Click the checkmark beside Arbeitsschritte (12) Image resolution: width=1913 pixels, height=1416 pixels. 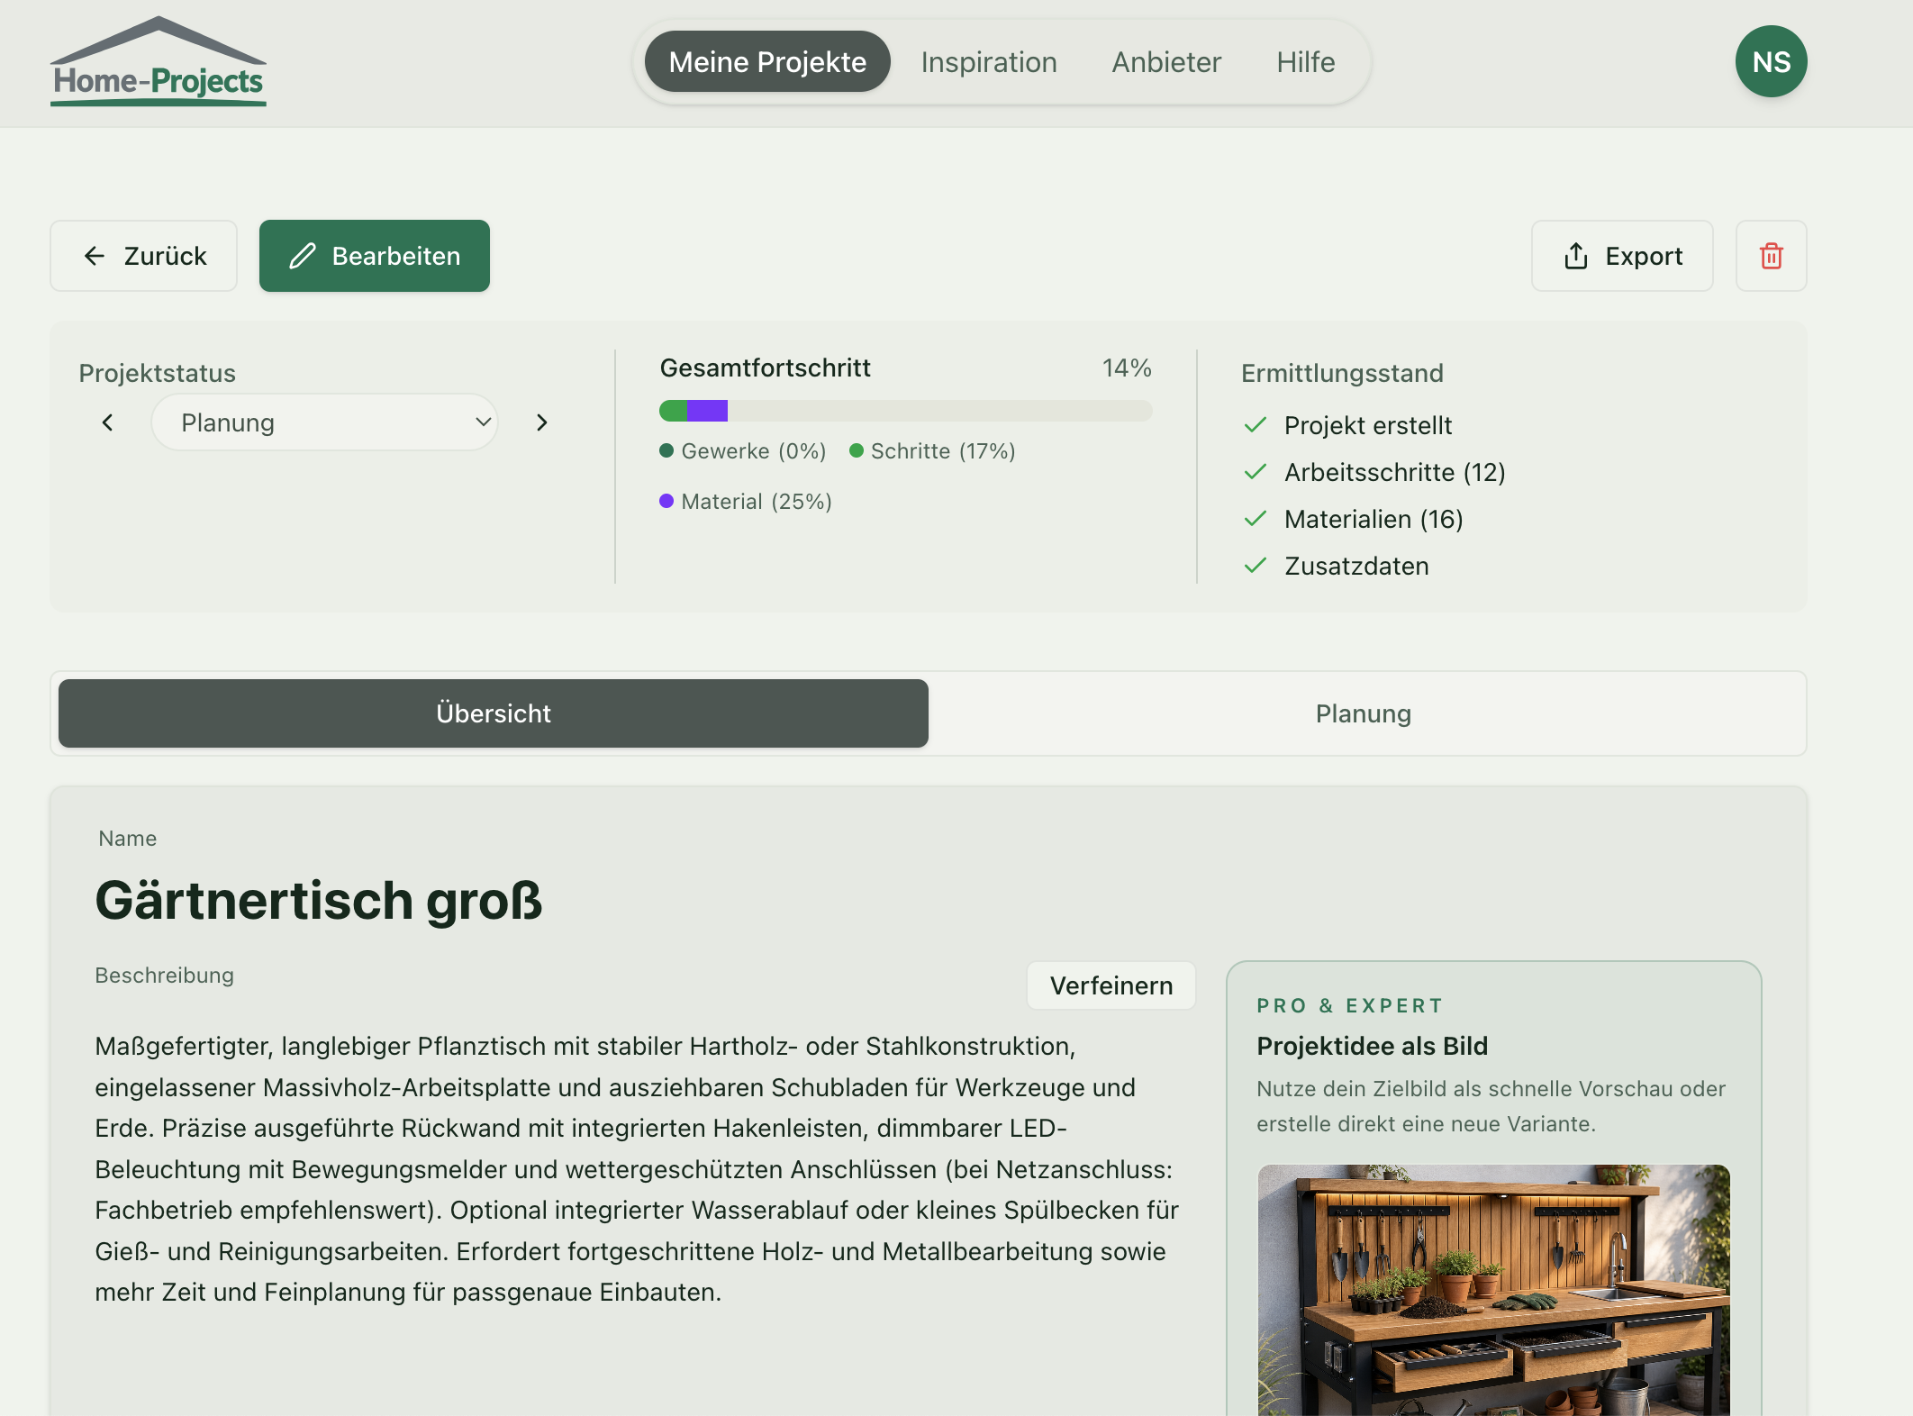coord(1256,472)
